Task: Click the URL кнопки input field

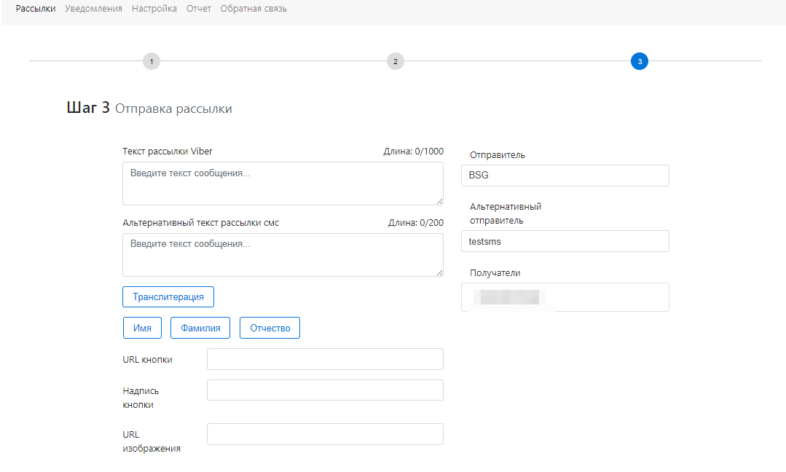Action: point(325,359)
